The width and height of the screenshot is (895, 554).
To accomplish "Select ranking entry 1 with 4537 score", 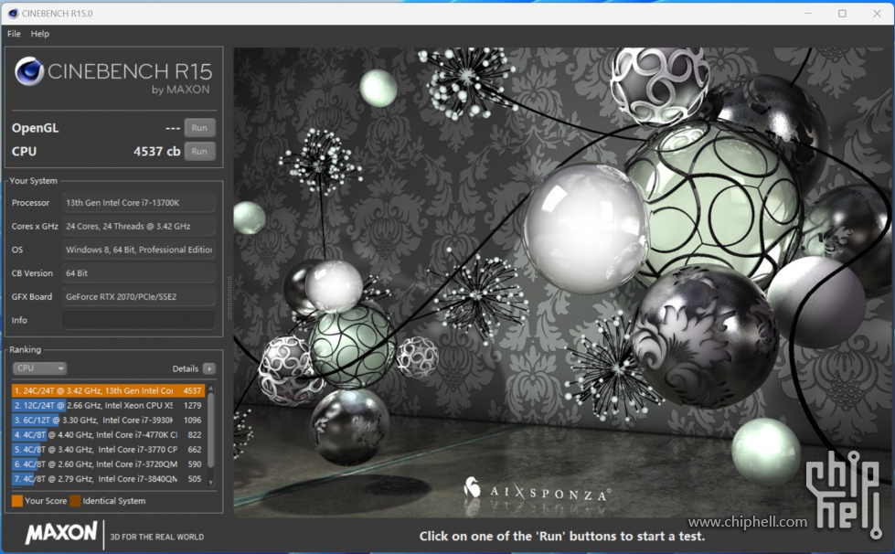I will click(108, 391).
